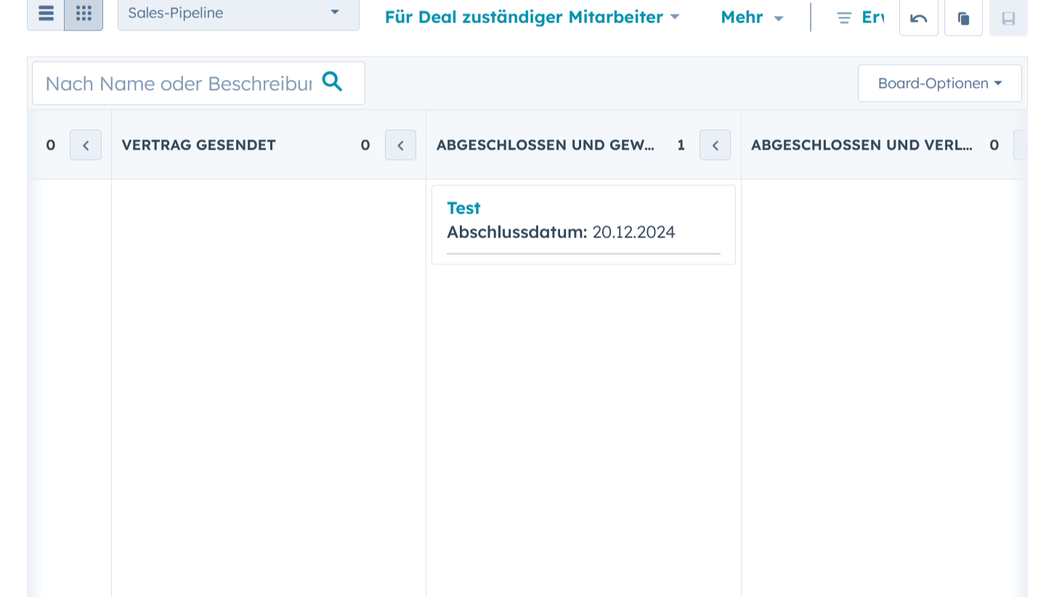Click the Vertrag gesendet column header
This screenshot has height=597, width=1062.
pyautogui.click(x=199, y=145)
